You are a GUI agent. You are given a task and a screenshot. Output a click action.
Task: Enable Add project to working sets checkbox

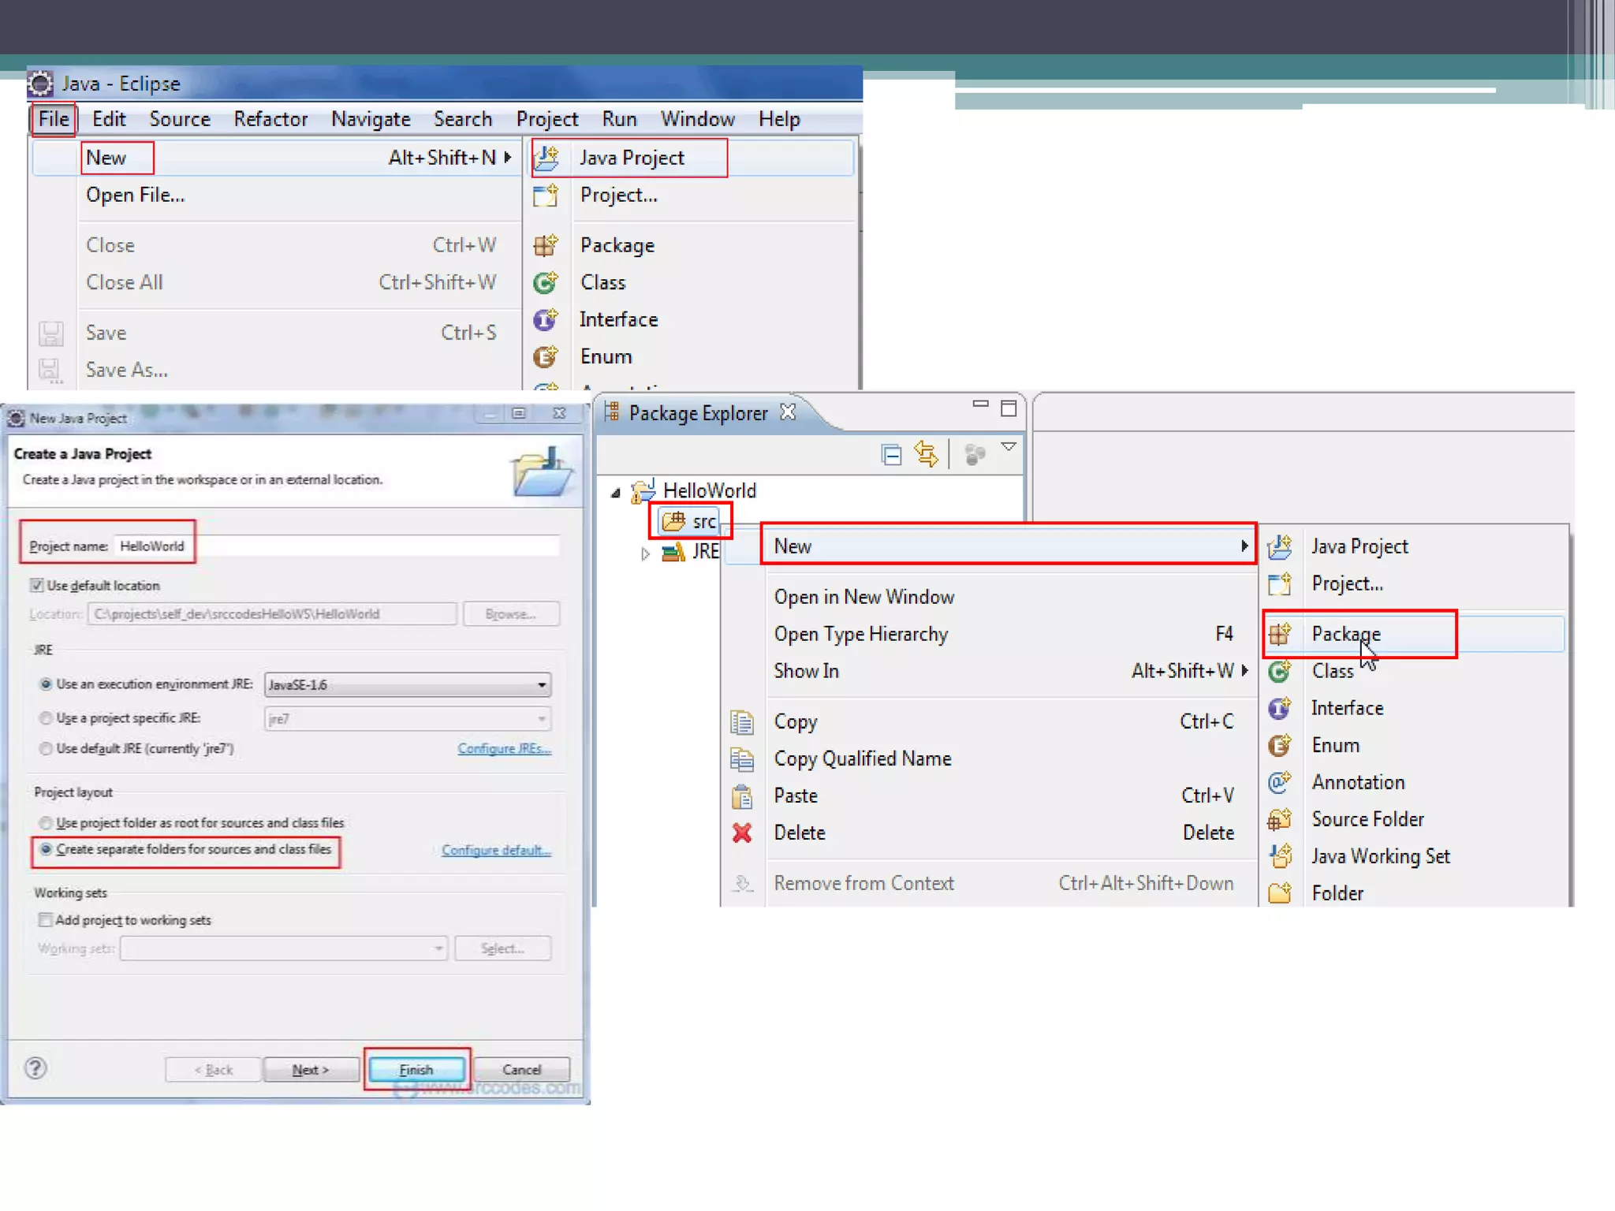(x=46, y=920)
